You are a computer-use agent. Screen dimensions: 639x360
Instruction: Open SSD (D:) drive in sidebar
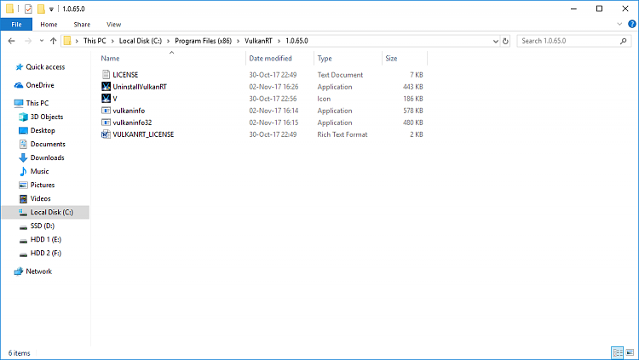point(42,226)
